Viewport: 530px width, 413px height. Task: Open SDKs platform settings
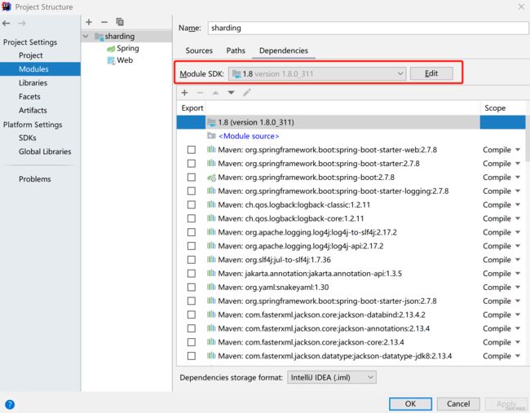point(28,138)
